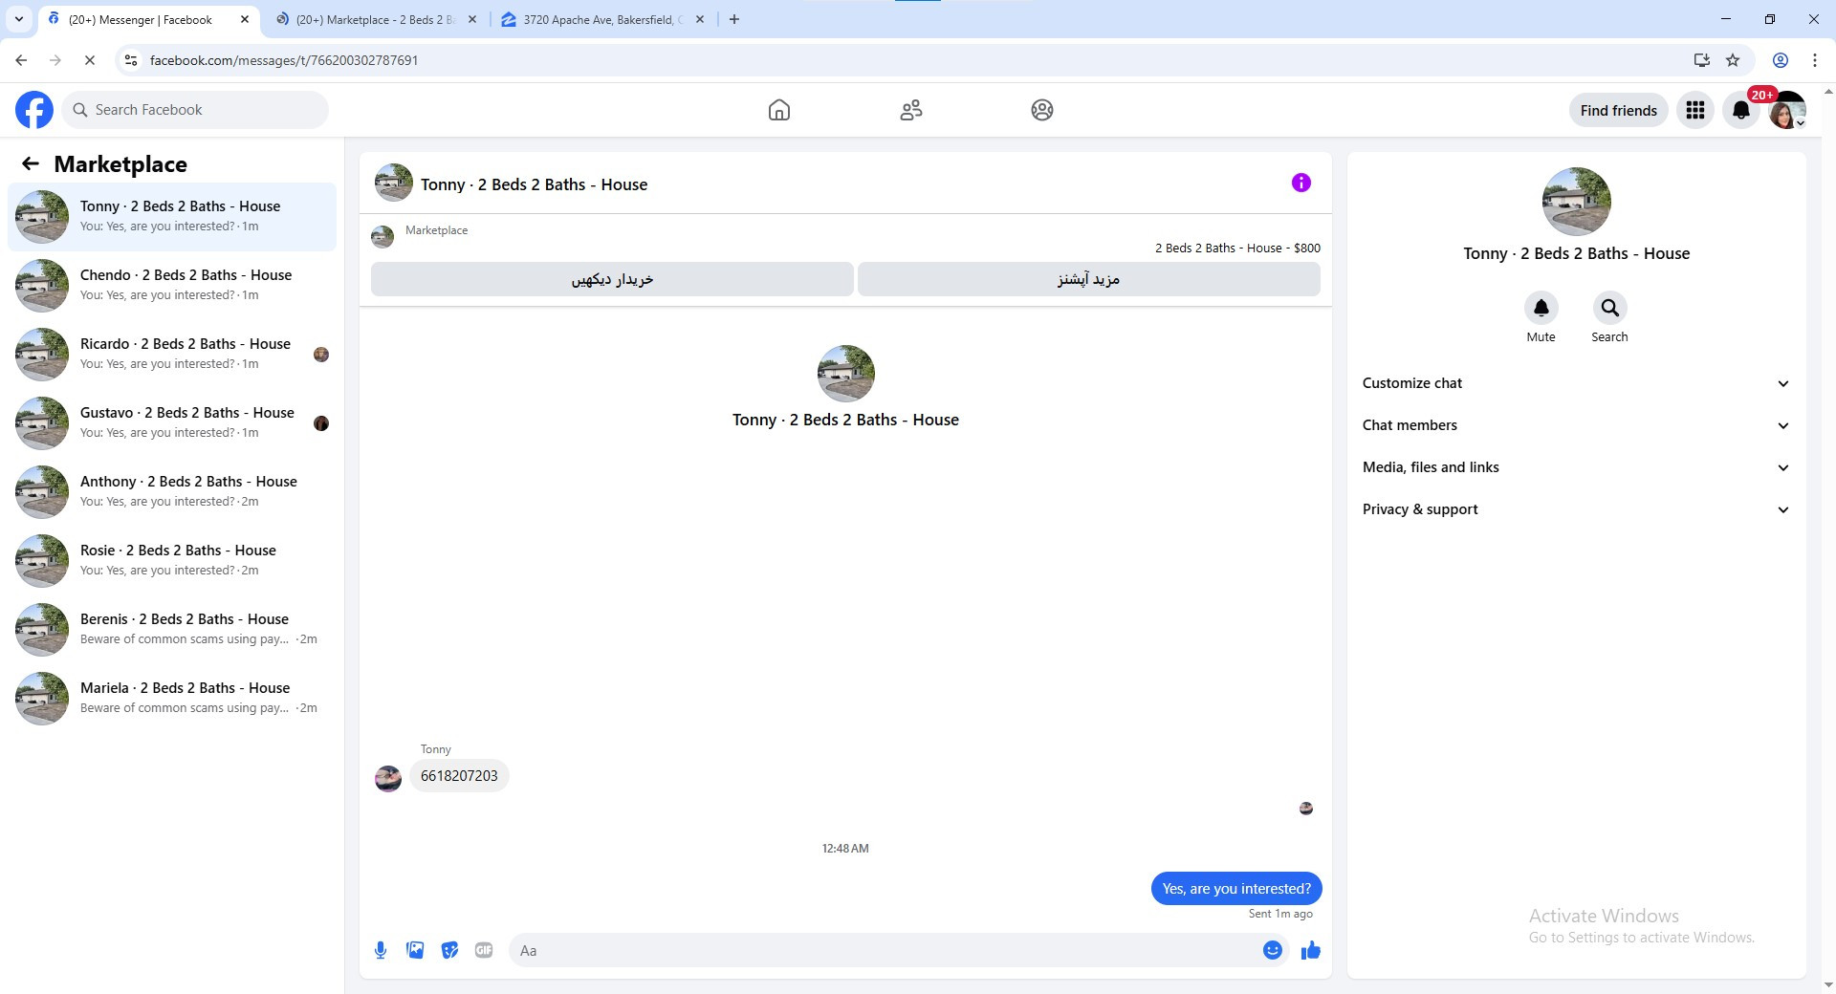Open the Facebook Home icon
The height and width of the screenshot is (994, 1836).
pos(779,110)
